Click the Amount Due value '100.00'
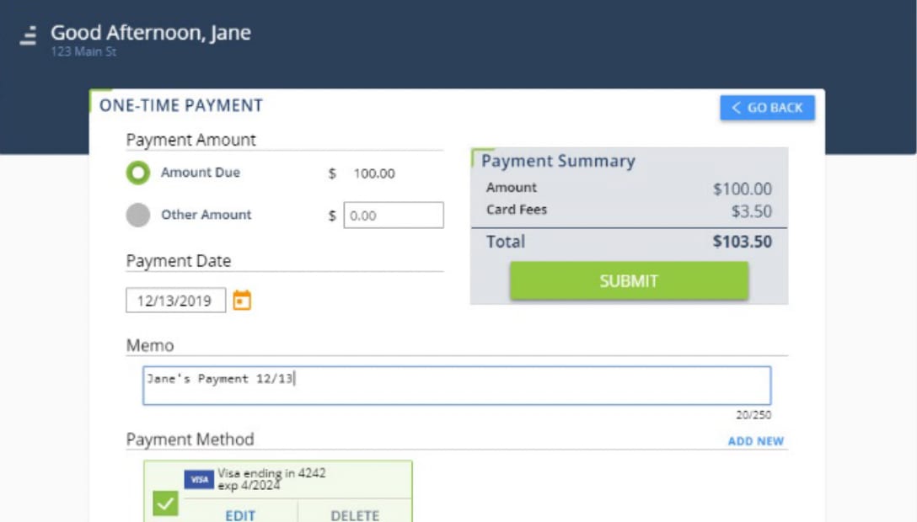 point(374,173)
